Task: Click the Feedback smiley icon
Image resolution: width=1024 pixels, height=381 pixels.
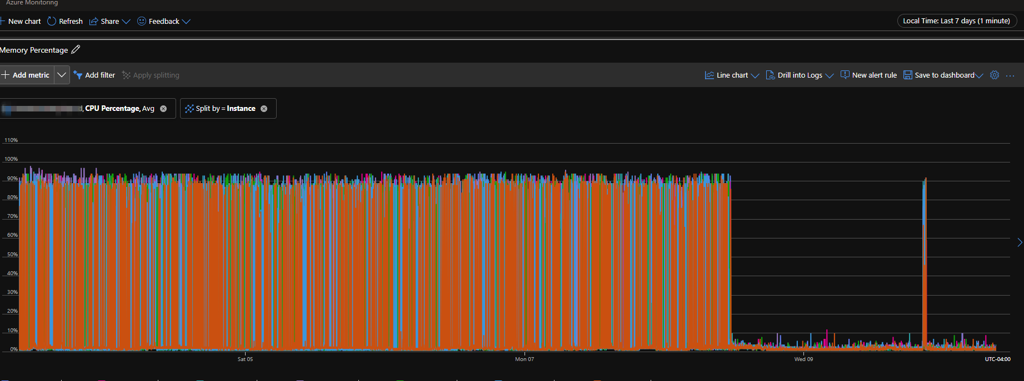Action: 142,21
